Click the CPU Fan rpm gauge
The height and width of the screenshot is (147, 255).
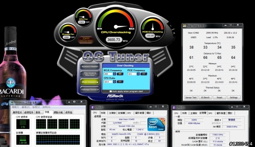(x=83, y=17)
